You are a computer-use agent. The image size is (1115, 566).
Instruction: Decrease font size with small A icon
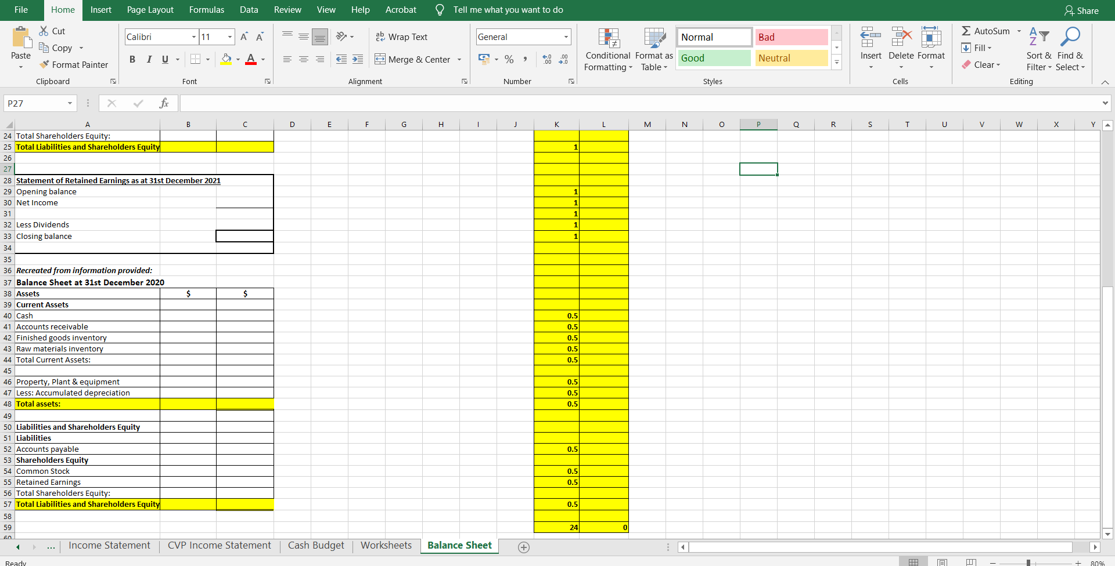point(260,37)
